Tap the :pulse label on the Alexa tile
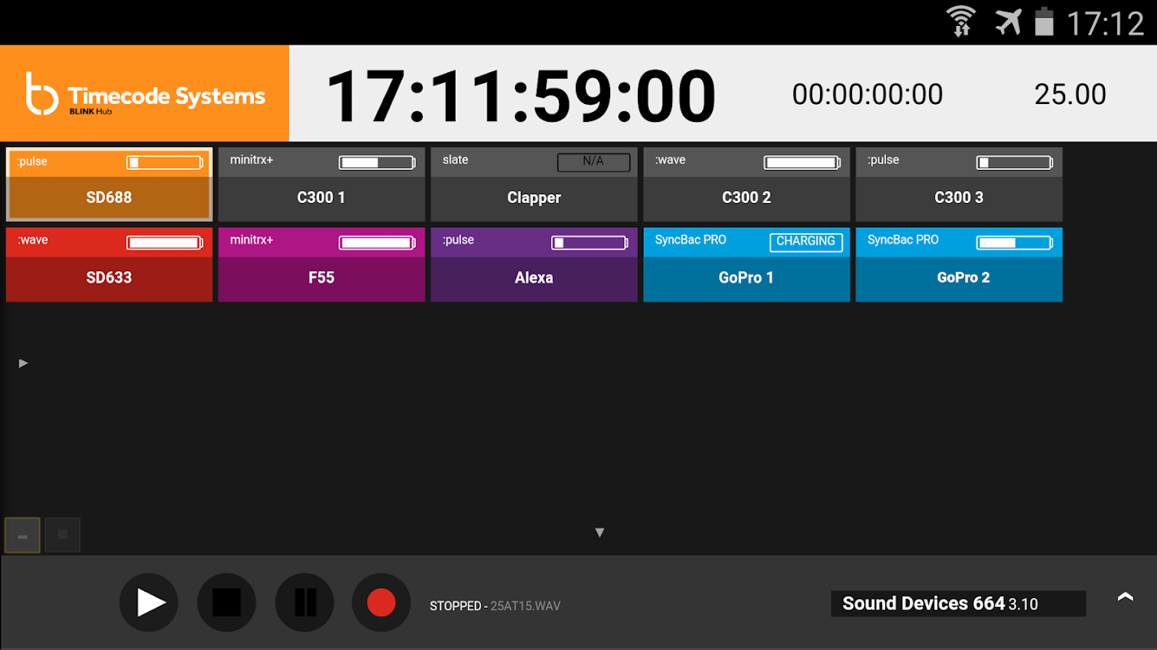 click(458, 240)
